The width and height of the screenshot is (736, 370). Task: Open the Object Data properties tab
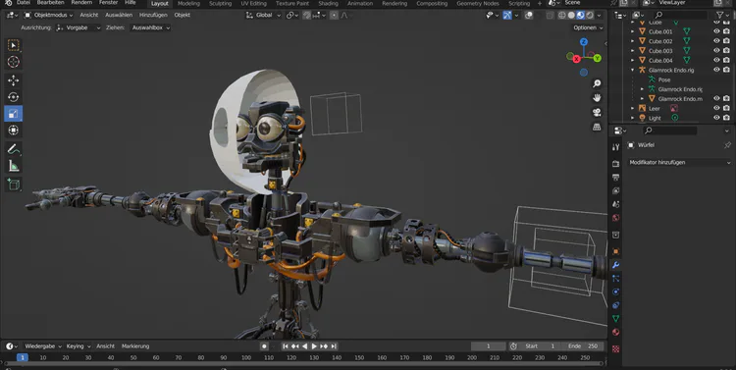[616, 319]
